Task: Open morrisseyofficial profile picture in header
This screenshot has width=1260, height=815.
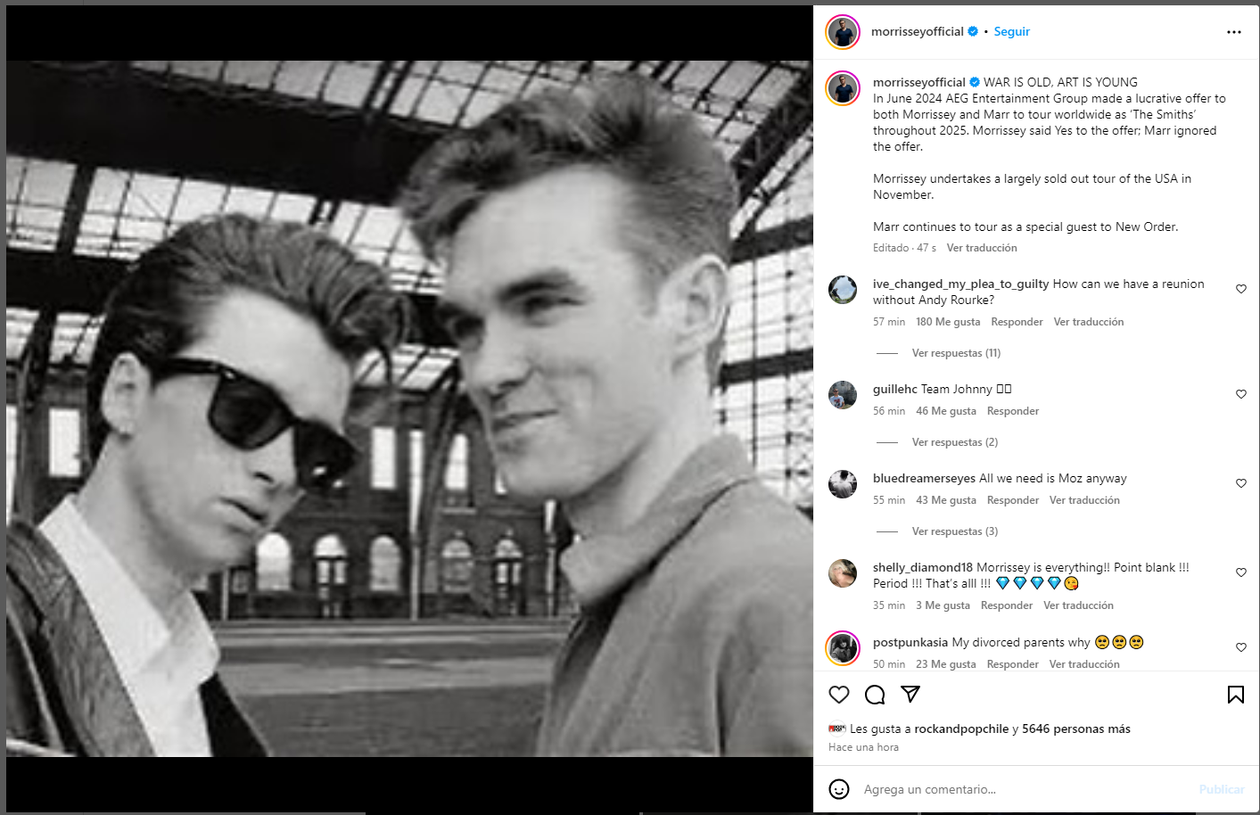Action: [x=843, y=32]
